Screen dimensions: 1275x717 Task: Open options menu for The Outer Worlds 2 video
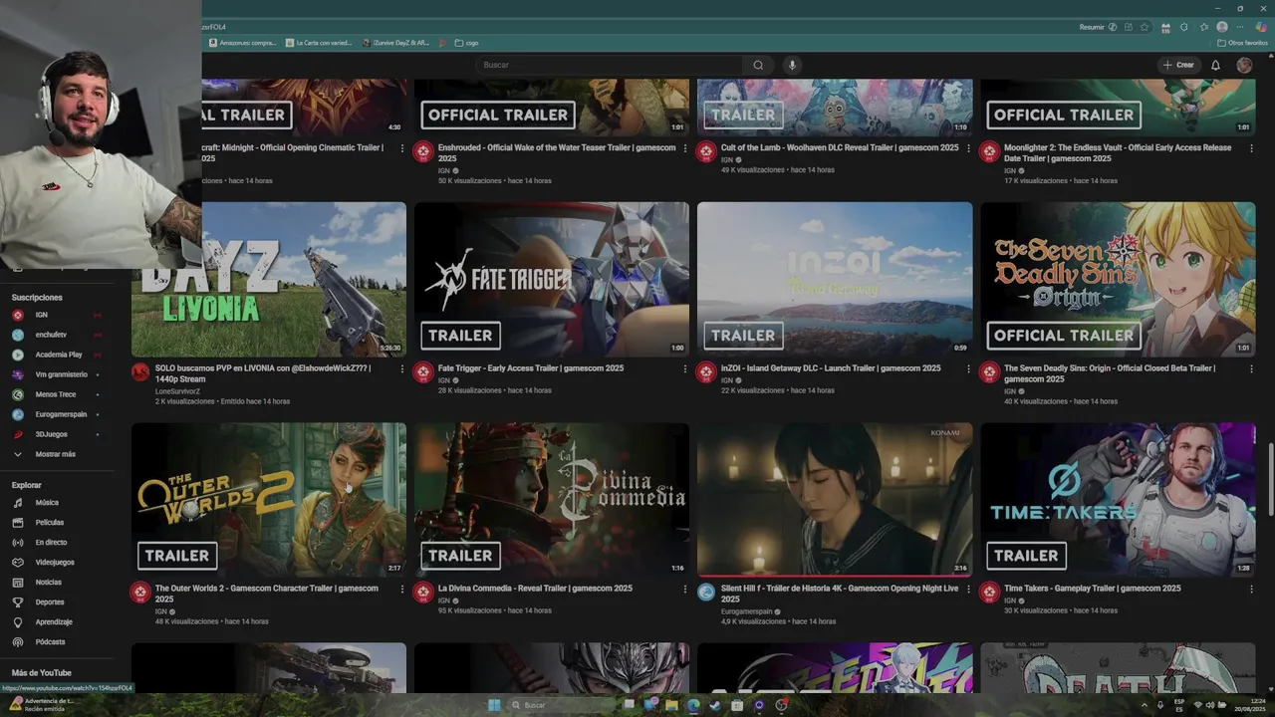(x=402, y=590)
